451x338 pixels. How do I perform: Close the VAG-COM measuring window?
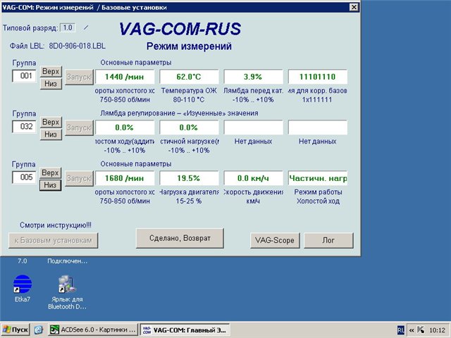[x=354, y=7]
